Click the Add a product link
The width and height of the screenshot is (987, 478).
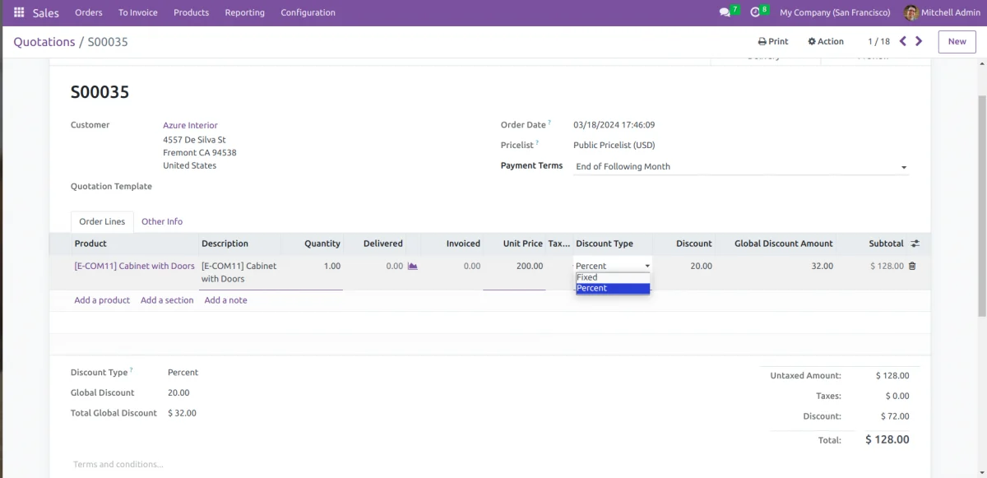coord(102,300)
